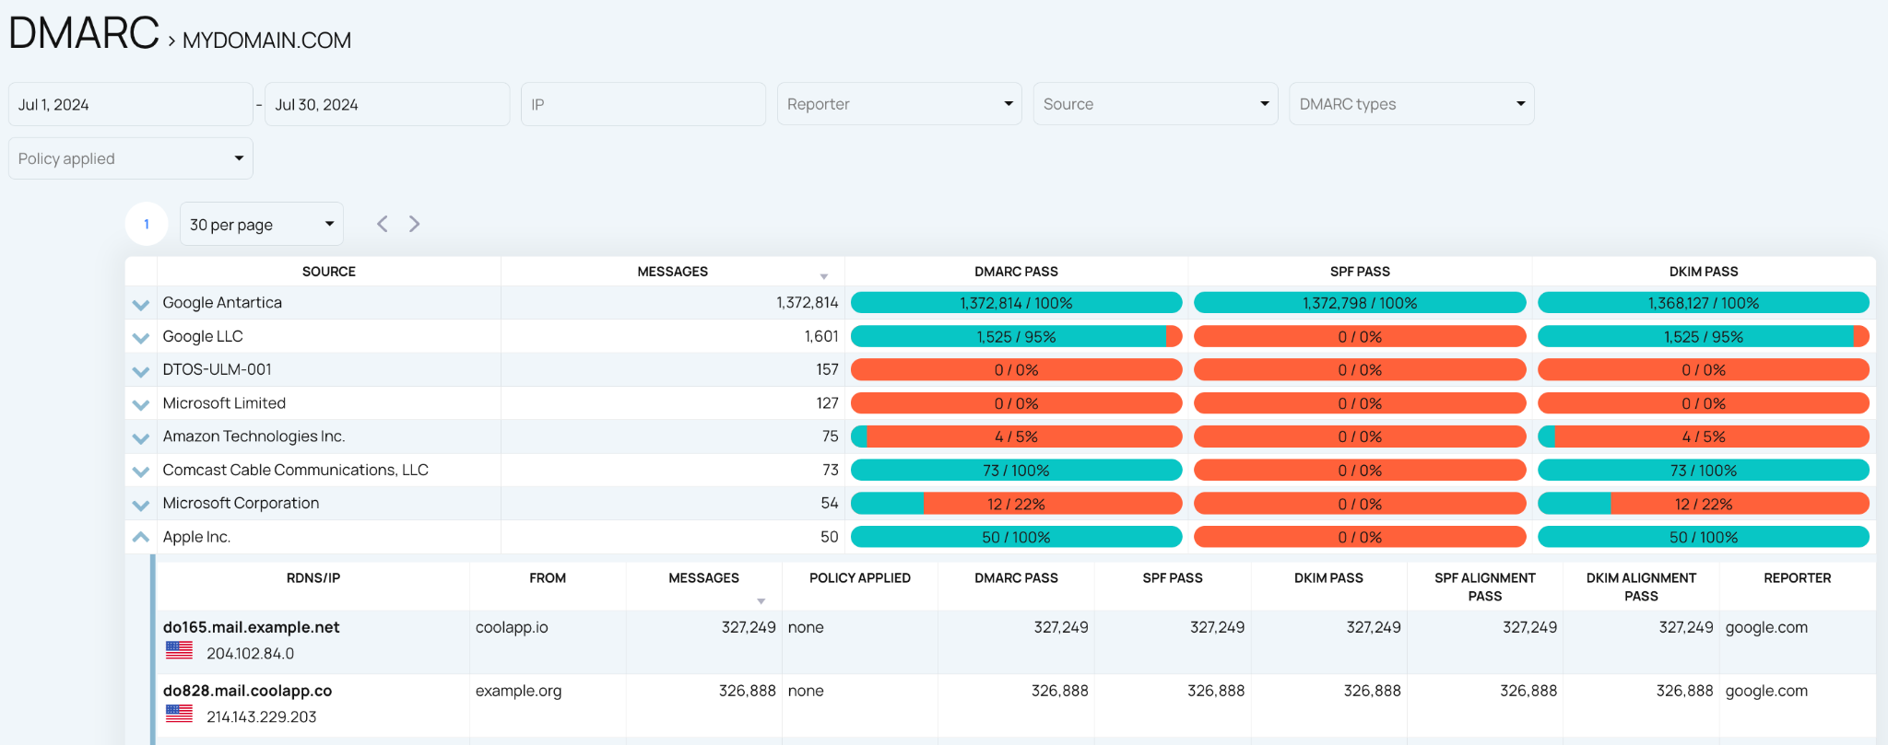1888x745 pixels.
Task: Open the DMARC types dropdown
Action: 1411,104
